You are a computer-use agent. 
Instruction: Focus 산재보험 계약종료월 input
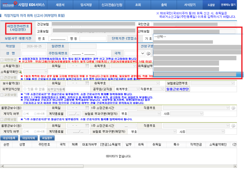(78, 132)
